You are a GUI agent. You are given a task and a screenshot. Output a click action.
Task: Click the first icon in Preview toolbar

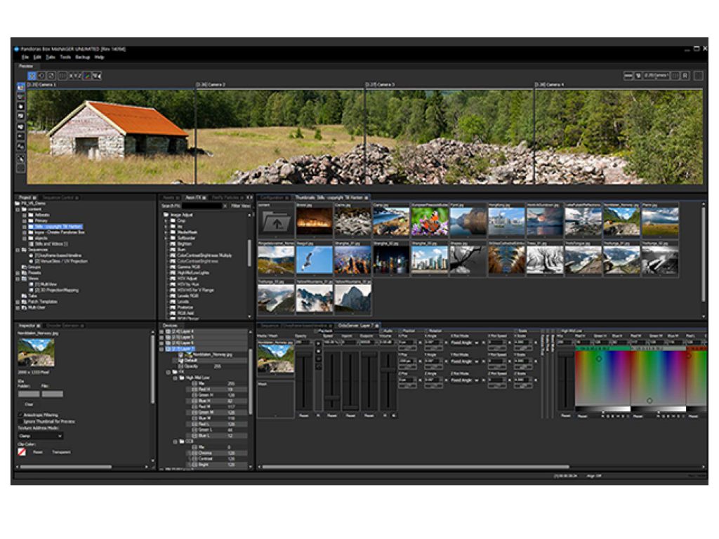pyautogui.click(x=32, y=75)
